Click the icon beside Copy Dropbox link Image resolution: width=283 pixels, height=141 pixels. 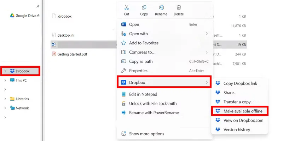click(218, 83)
